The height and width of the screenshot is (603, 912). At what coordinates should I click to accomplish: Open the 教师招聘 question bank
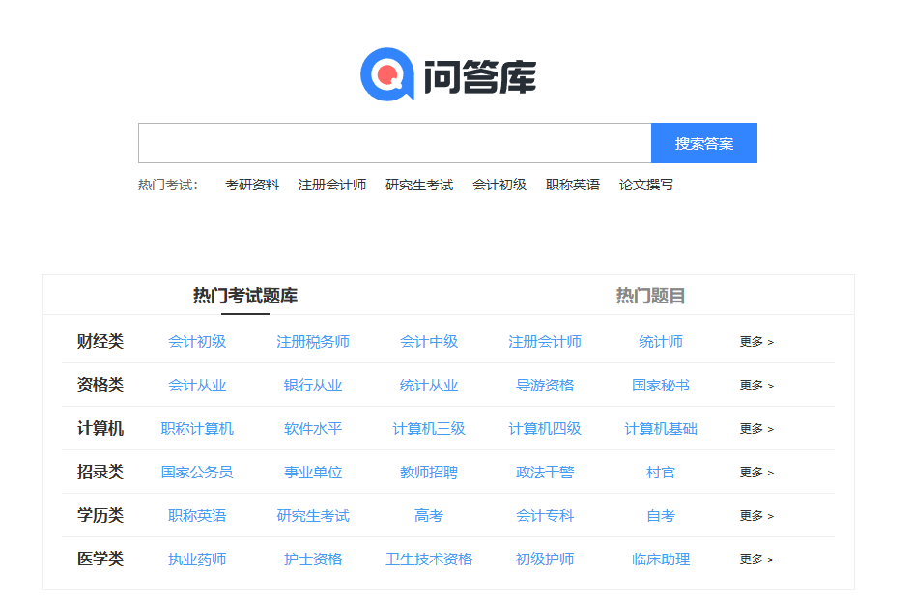[x=429, y=472]
